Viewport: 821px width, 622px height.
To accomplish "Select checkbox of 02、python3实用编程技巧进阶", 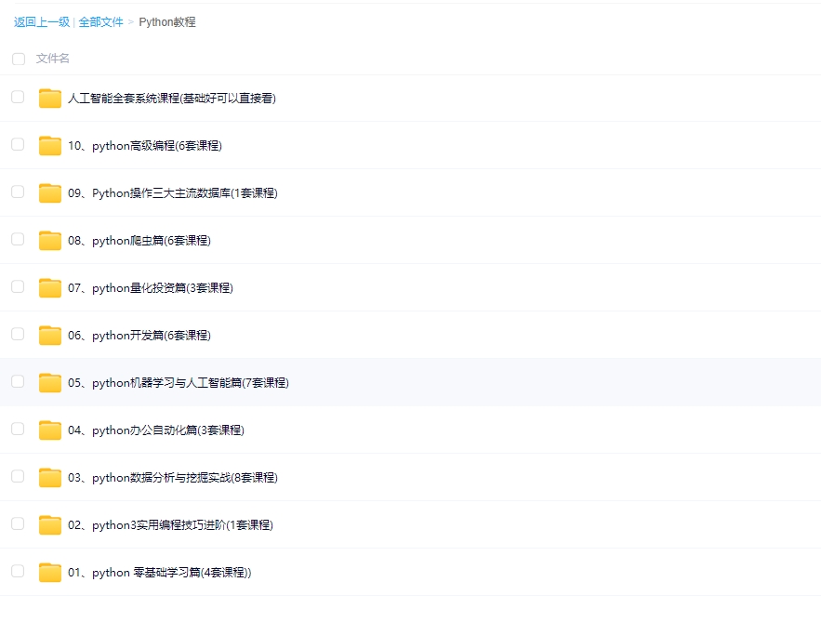I will 18,523.
